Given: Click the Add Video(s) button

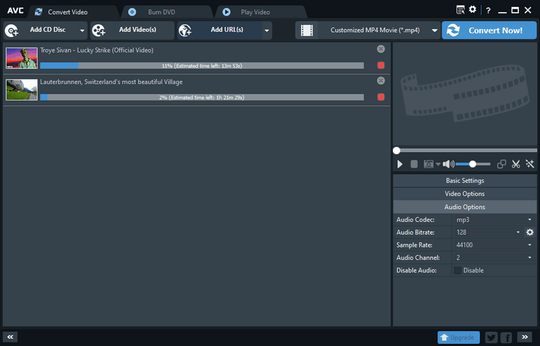Looking at the screenshot, I should click(132, 30).
